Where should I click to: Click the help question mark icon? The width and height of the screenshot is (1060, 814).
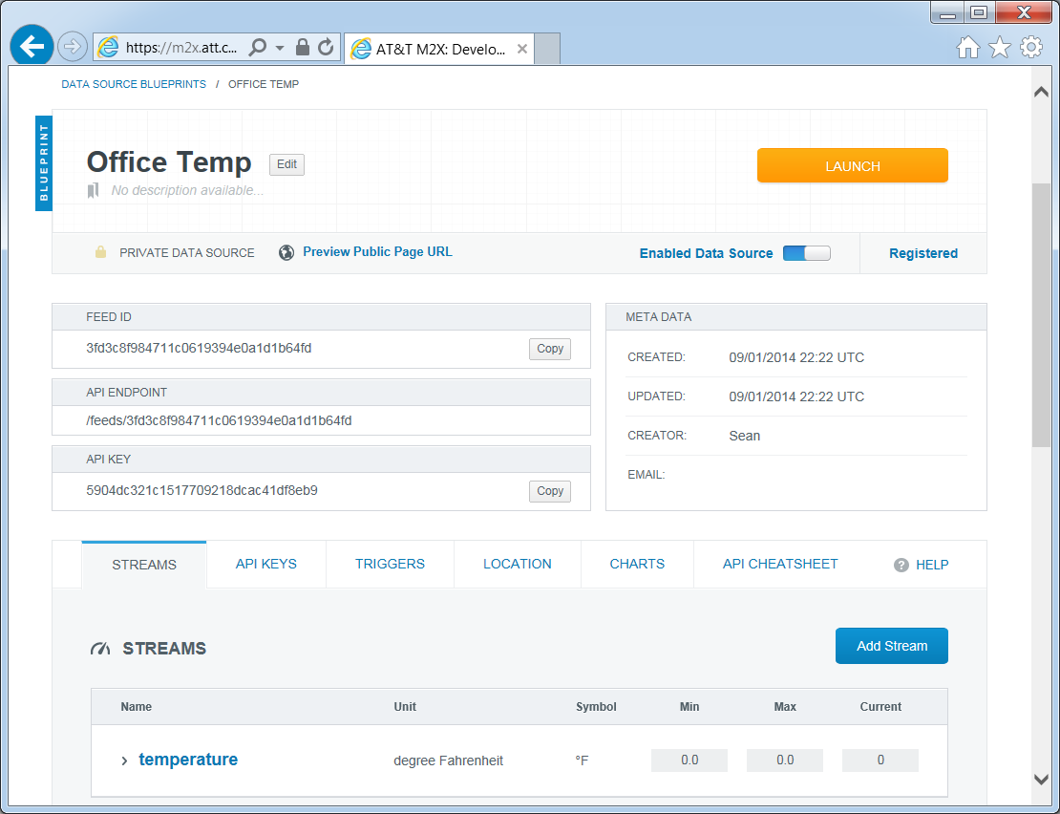[901, 565]
